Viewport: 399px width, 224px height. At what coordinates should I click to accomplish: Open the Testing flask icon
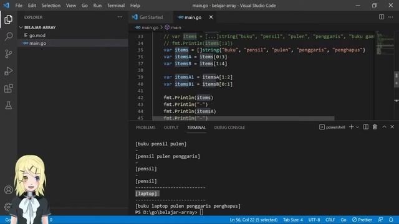pos(8,105)
